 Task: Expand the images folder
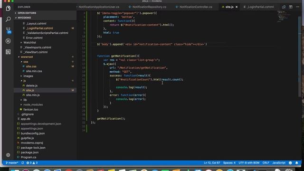point(28,76)
